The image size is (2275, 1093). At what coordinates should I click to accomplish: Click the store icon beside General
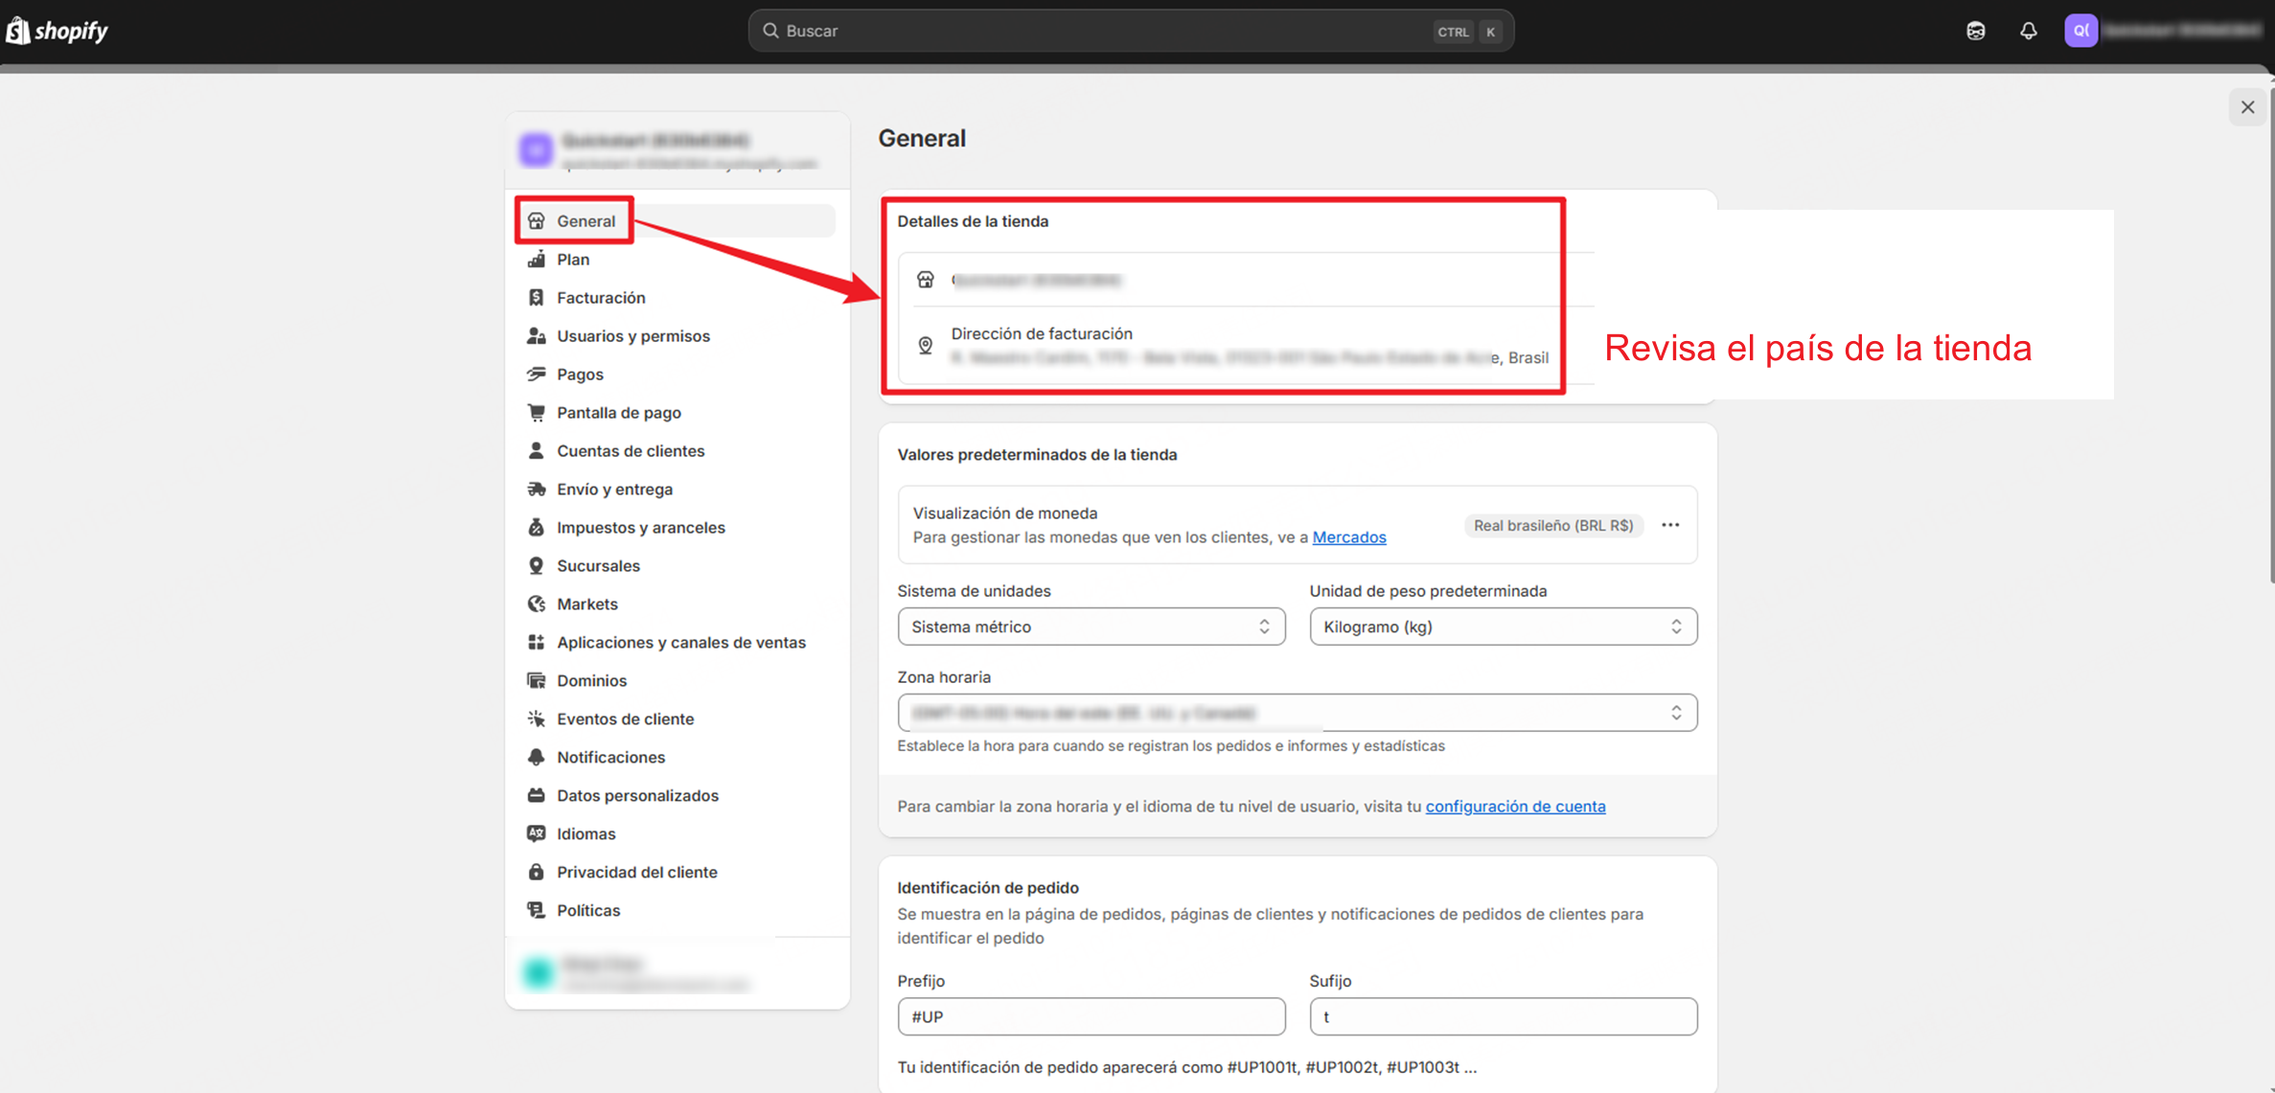tap(537, 221)
